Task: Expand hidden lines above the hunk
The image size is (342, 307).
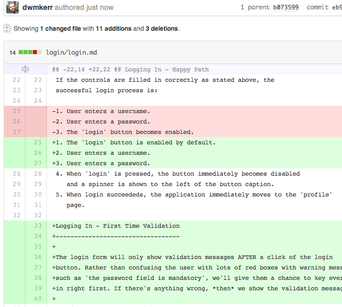Action: click(25, 69)
